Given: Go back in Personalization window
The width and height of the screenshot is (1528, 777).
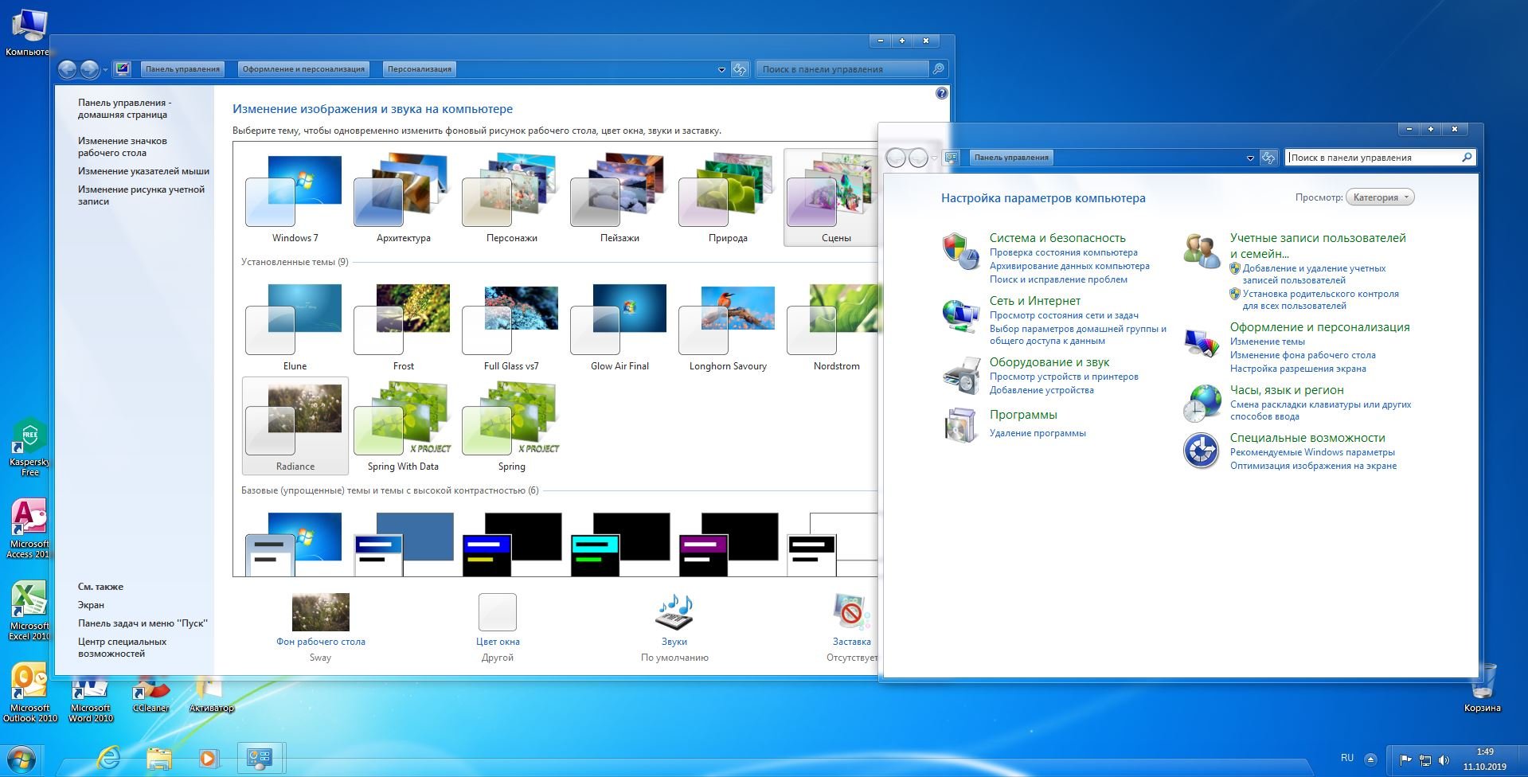Looking at the screenshot, I should pos(68,69).
